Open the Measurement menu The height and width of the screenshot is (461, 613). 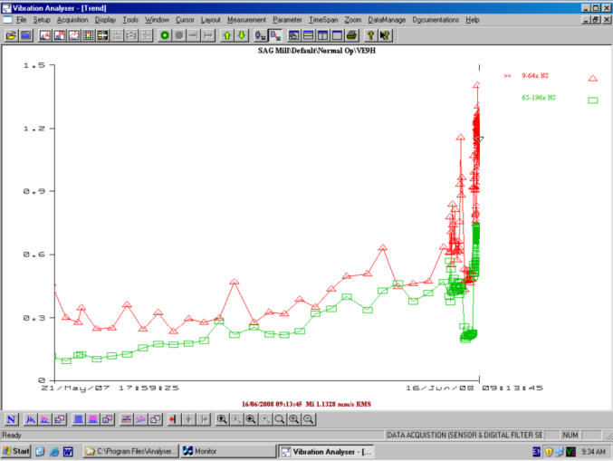coord(246,20)
